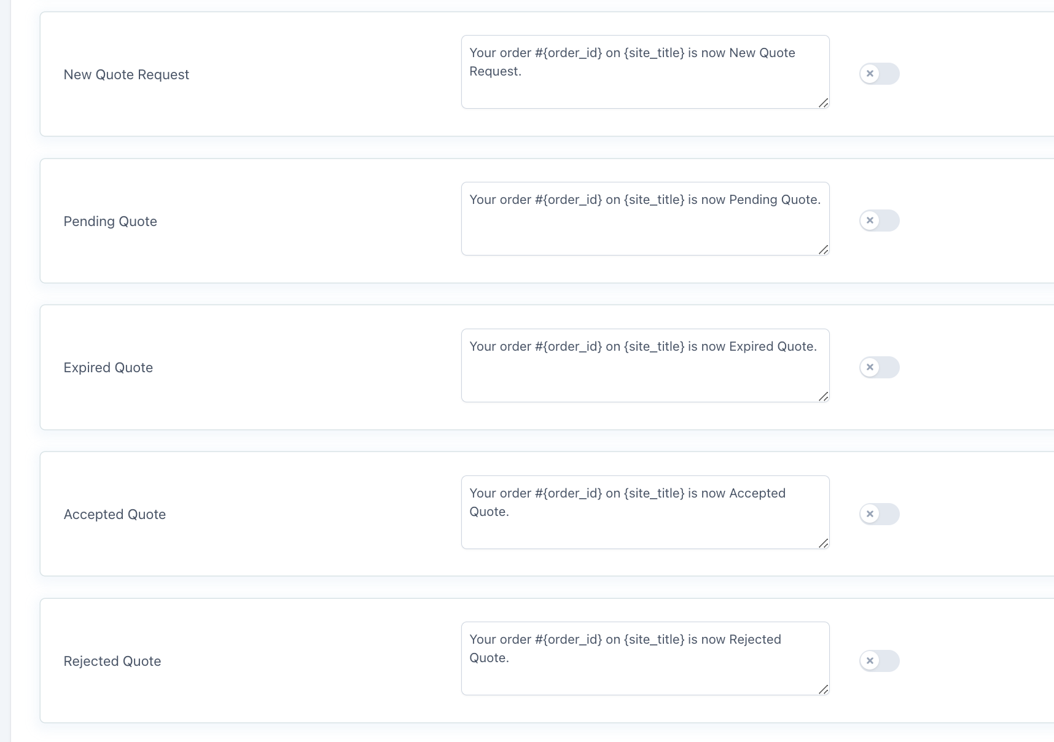Click the Rejected Quote row label

click(112, 661)
